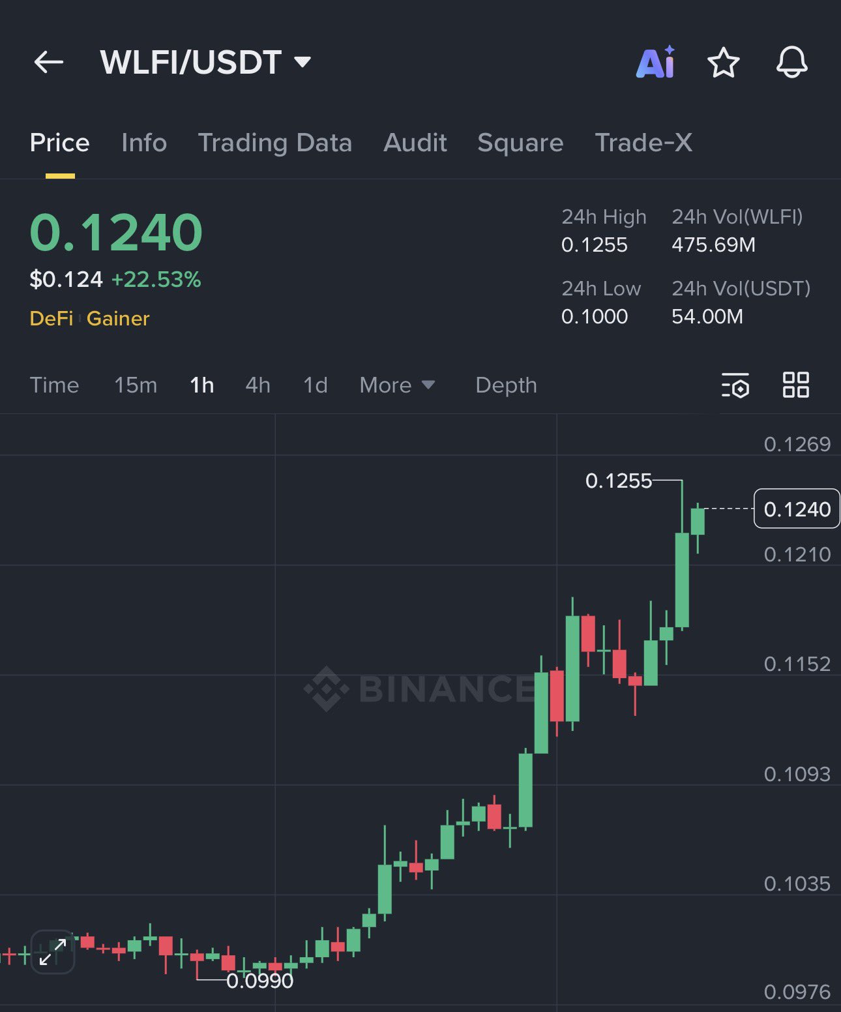This screenshot has height=1012, width=841.
Task: Open the grid layout icon
Action: click(x=795, y=385)
